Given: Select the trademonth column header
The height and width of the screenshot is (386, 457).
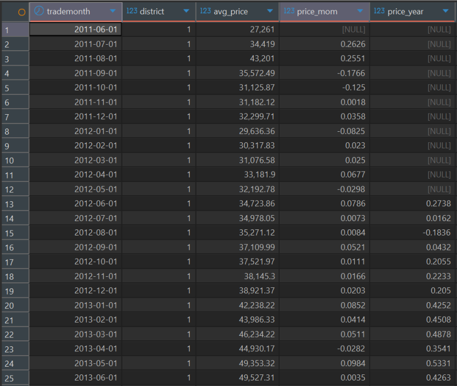Looking at the screenshot, I should tap(75, 12).
